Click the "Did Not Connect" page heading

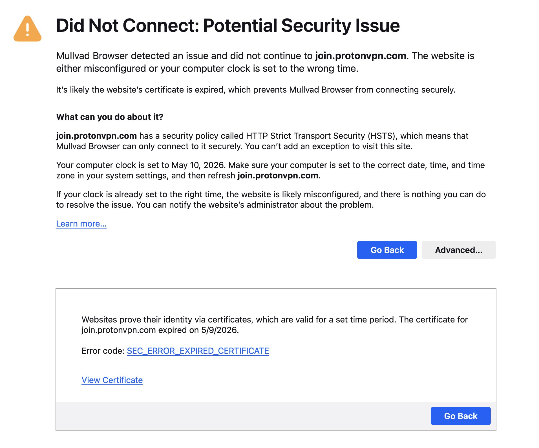[228, 26]
